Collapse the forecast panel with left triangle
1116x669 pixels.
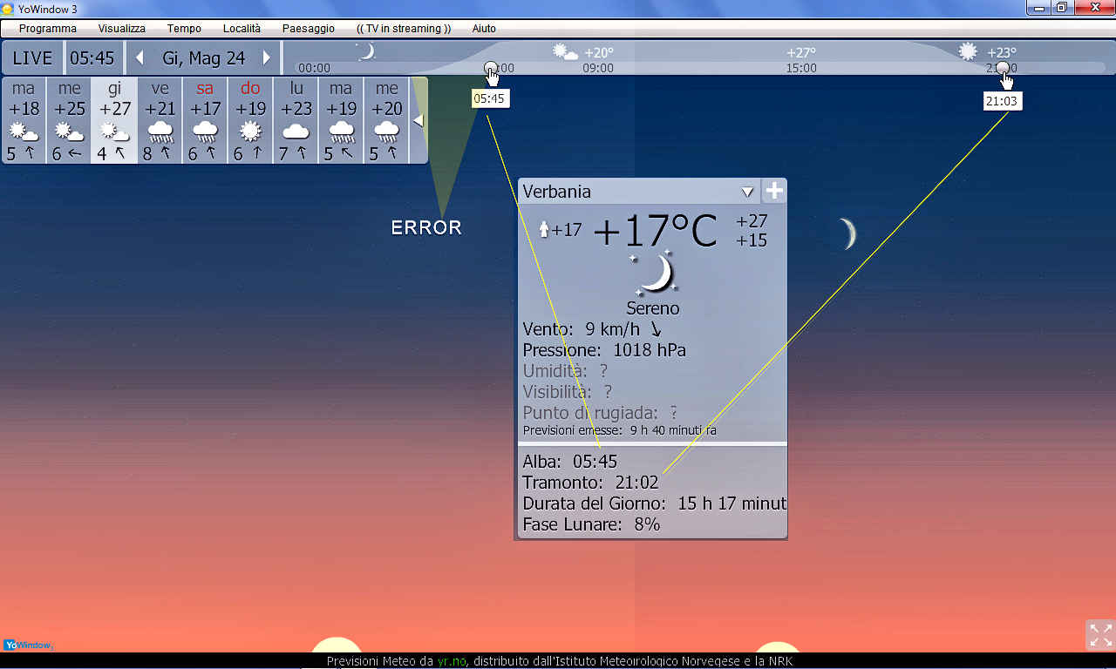coord(418,120)
